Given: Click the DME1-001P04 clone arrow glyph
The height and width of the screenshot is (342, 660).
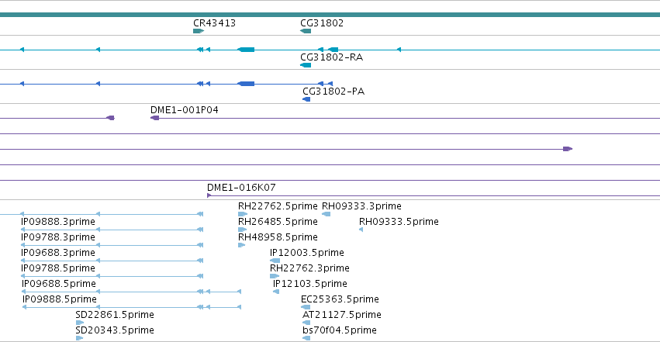Looking at the screenshot, I should tap(155, 118).
